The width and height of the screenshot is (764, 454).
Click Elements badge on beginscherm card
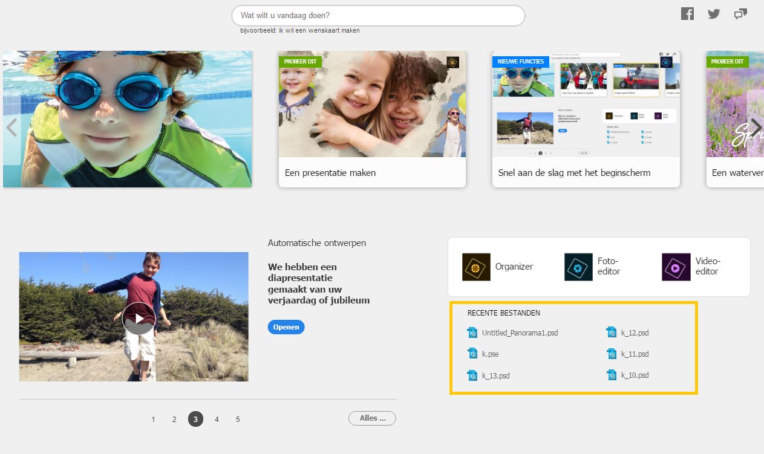pos(666,62)
